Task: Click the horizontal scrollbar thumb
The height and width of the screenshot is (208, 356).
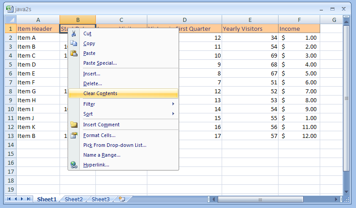Action: click(261, 200)
